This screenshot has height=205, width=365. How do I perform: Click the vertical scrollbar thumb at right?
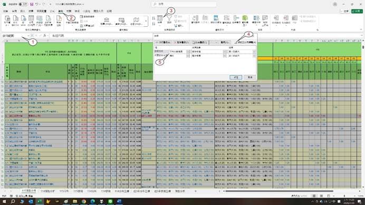(x=363, y=47)
